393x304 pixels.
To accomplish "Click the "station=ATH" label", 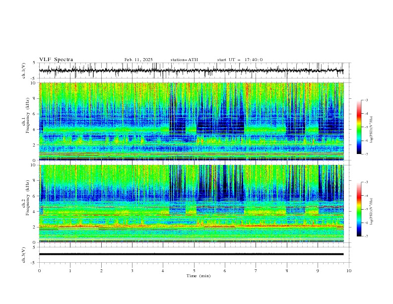I will [x=184, y=60].
